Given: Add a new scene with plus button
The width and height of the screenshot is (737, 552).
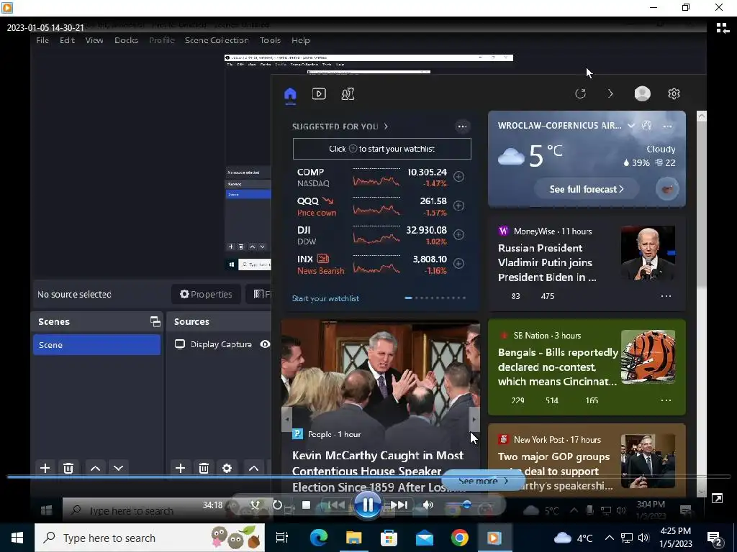Looking at the screenshot, I should 45,468.
